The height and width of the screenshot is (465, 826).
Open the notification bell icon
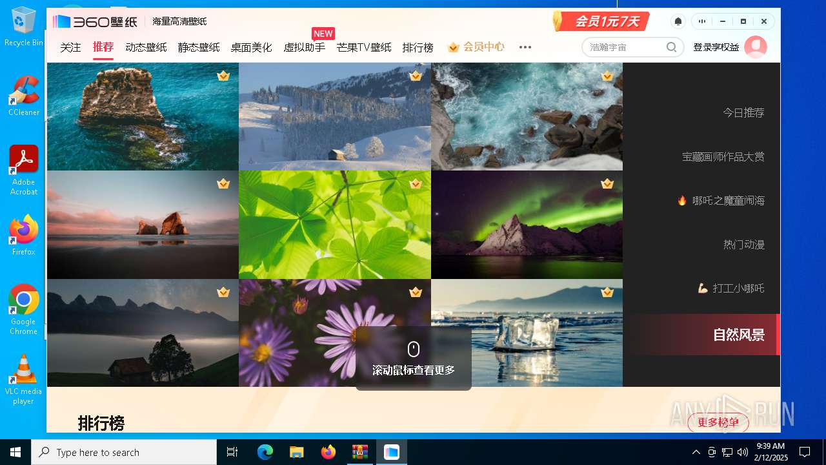[x=678, y=21]
